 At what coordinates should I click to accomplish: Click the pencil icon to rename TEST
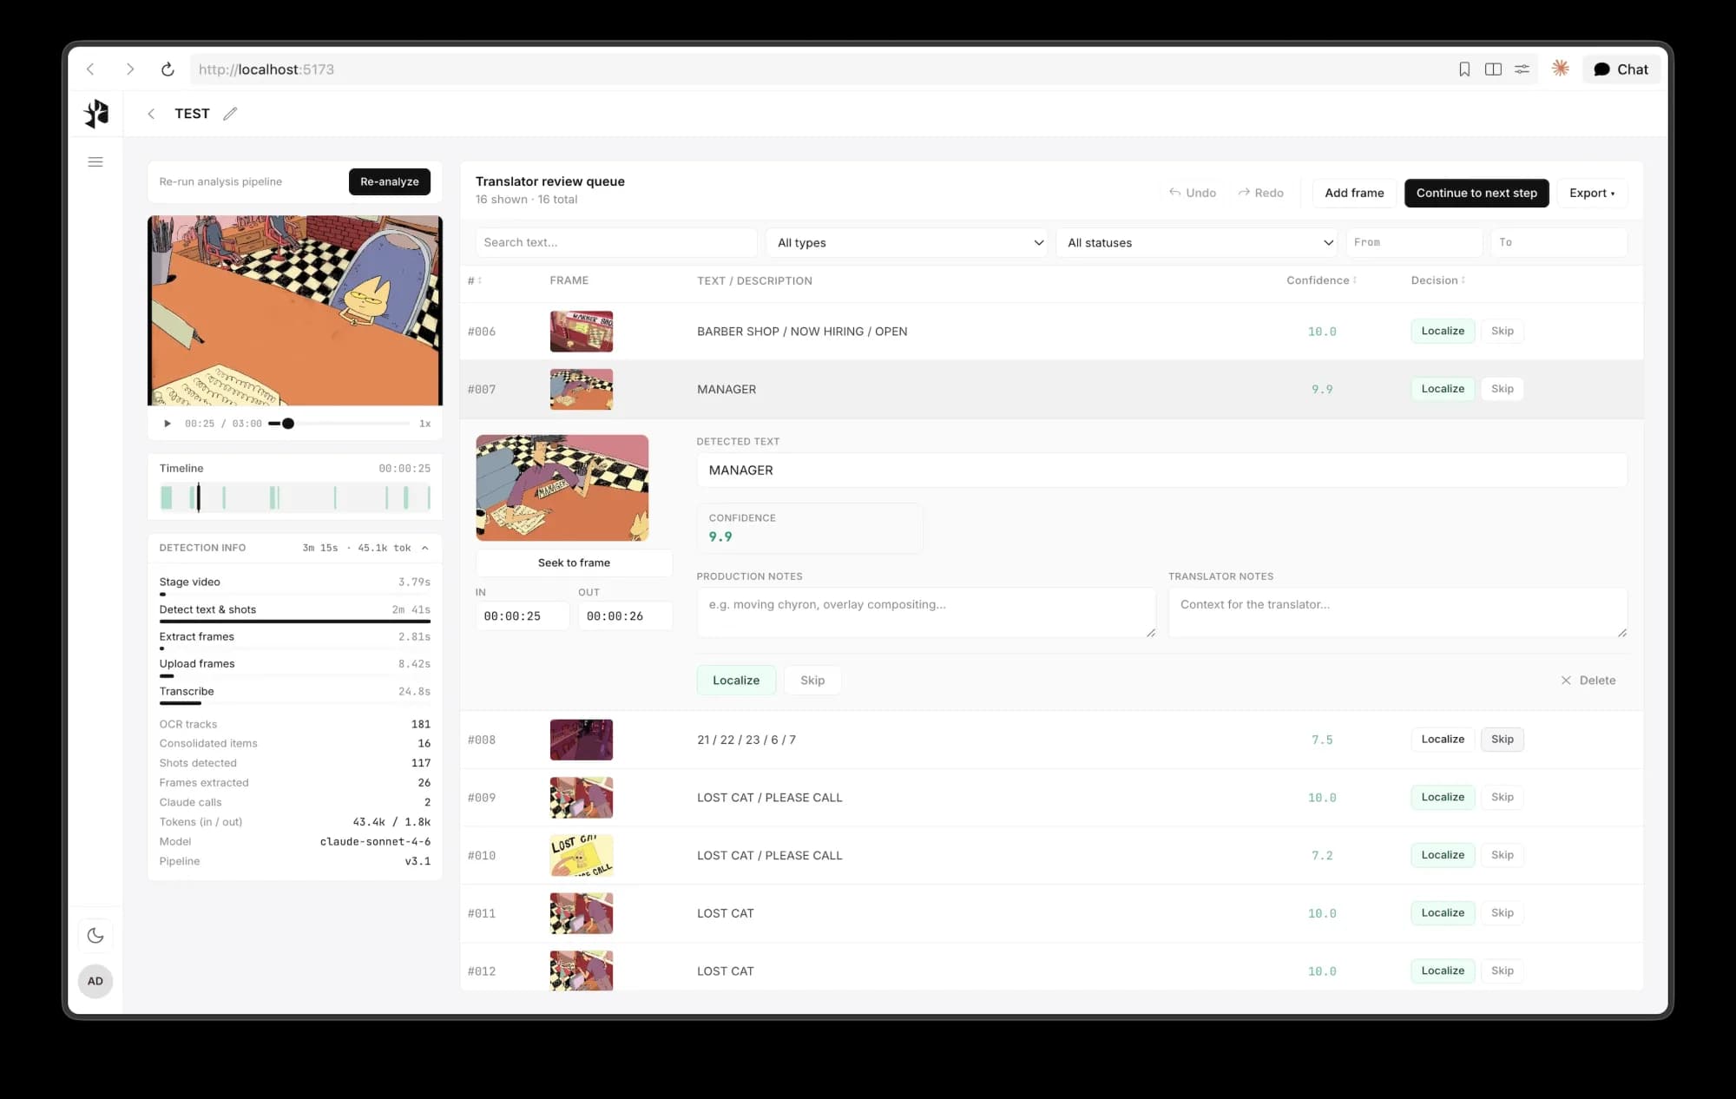[x=230, y=114]
